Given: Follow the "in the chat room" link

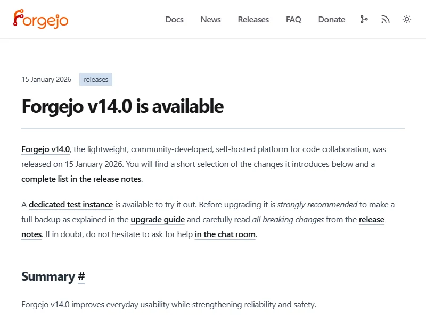Looking at the screenshot, I should click(x=225, y=234).
